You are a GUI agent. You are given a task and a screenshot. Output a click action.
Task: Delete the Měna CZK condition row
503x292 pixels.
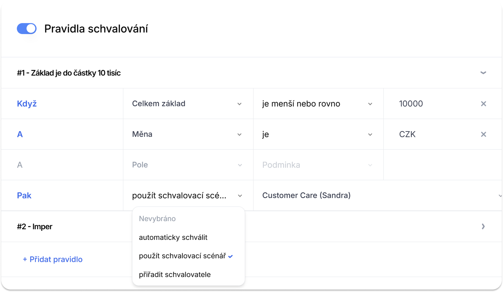pyautogui.click(x=483, y=134)
